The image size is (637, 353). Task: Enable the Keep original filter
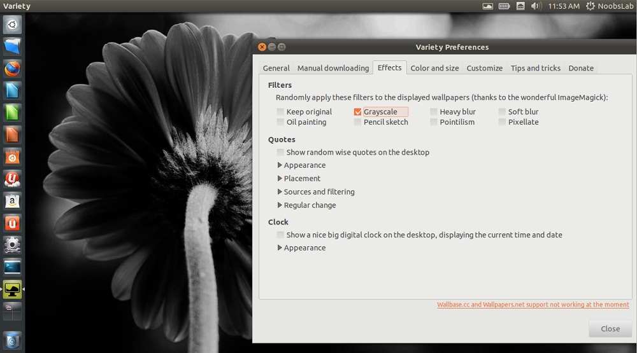pos(280,111)
